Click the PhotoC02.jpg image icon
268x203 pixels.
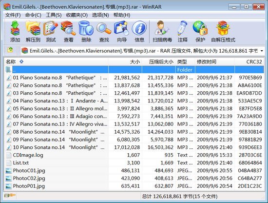point(9,178)
